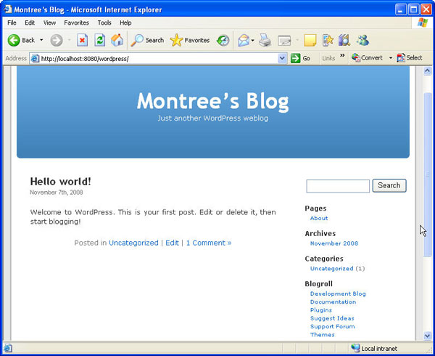Open the Back button history dropdown arrow
This screenshot has width=435, height=356.
(x=41, y=40)
